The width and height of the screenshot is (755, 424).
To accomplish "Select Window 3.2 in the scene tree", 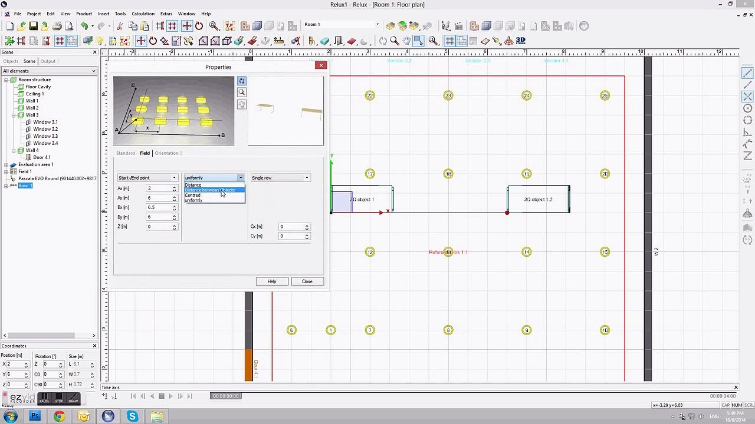I will [45, 129].
